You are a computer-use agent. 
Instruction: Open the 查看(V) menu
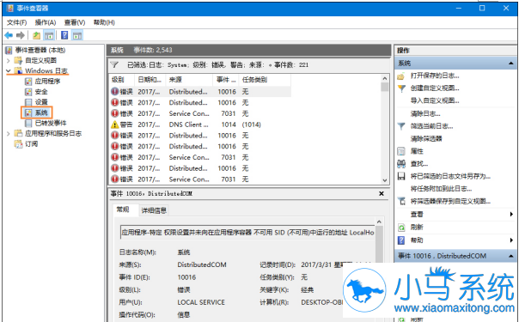click(x=75, y=22)
